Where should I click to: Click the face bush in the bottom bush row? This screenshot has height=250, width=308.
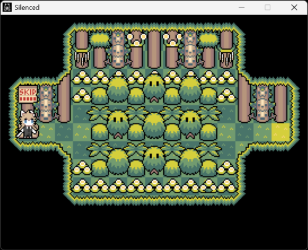(x=154, y=161)
